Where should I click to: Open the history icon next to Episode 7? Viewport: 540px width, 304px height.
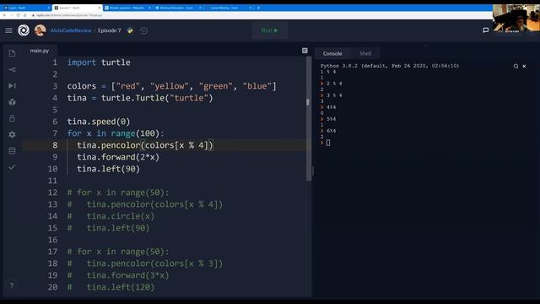(144, 30)
